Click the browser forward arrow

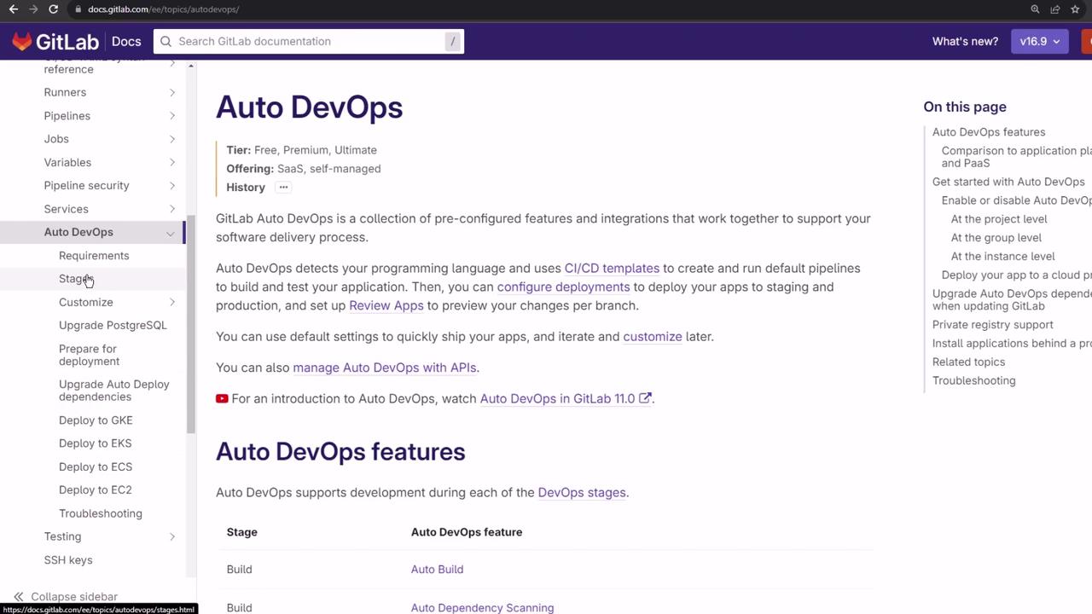(33, 9)
